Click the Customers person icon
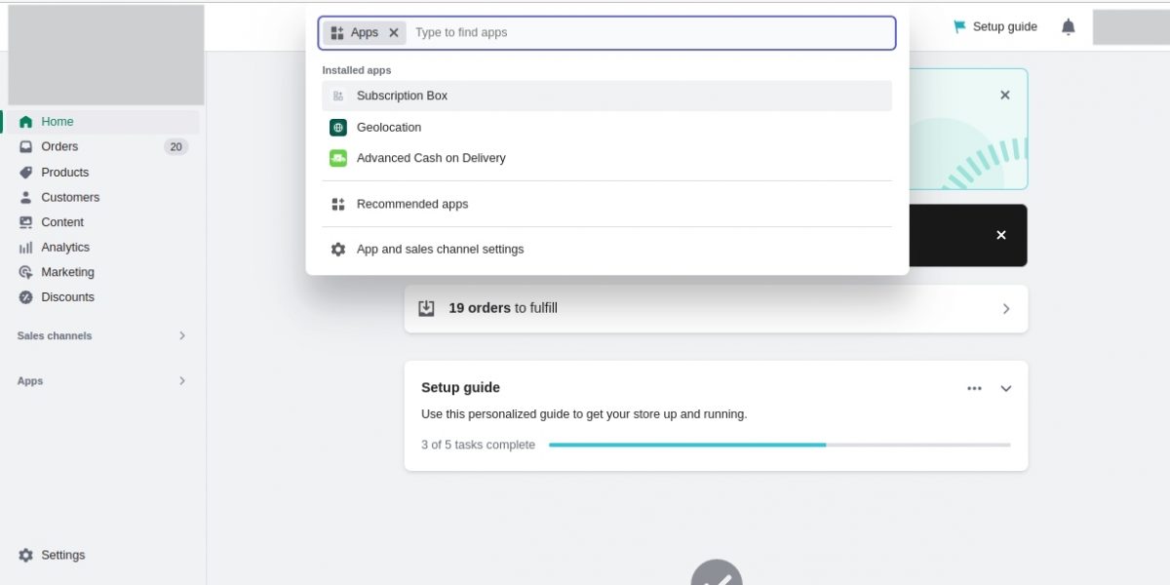 coord(26,197)
